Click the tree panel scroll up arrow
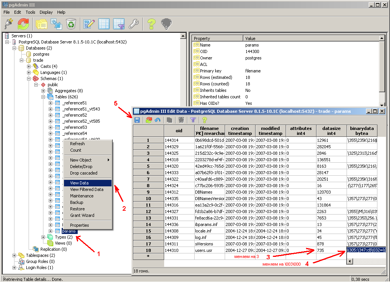 183,36
